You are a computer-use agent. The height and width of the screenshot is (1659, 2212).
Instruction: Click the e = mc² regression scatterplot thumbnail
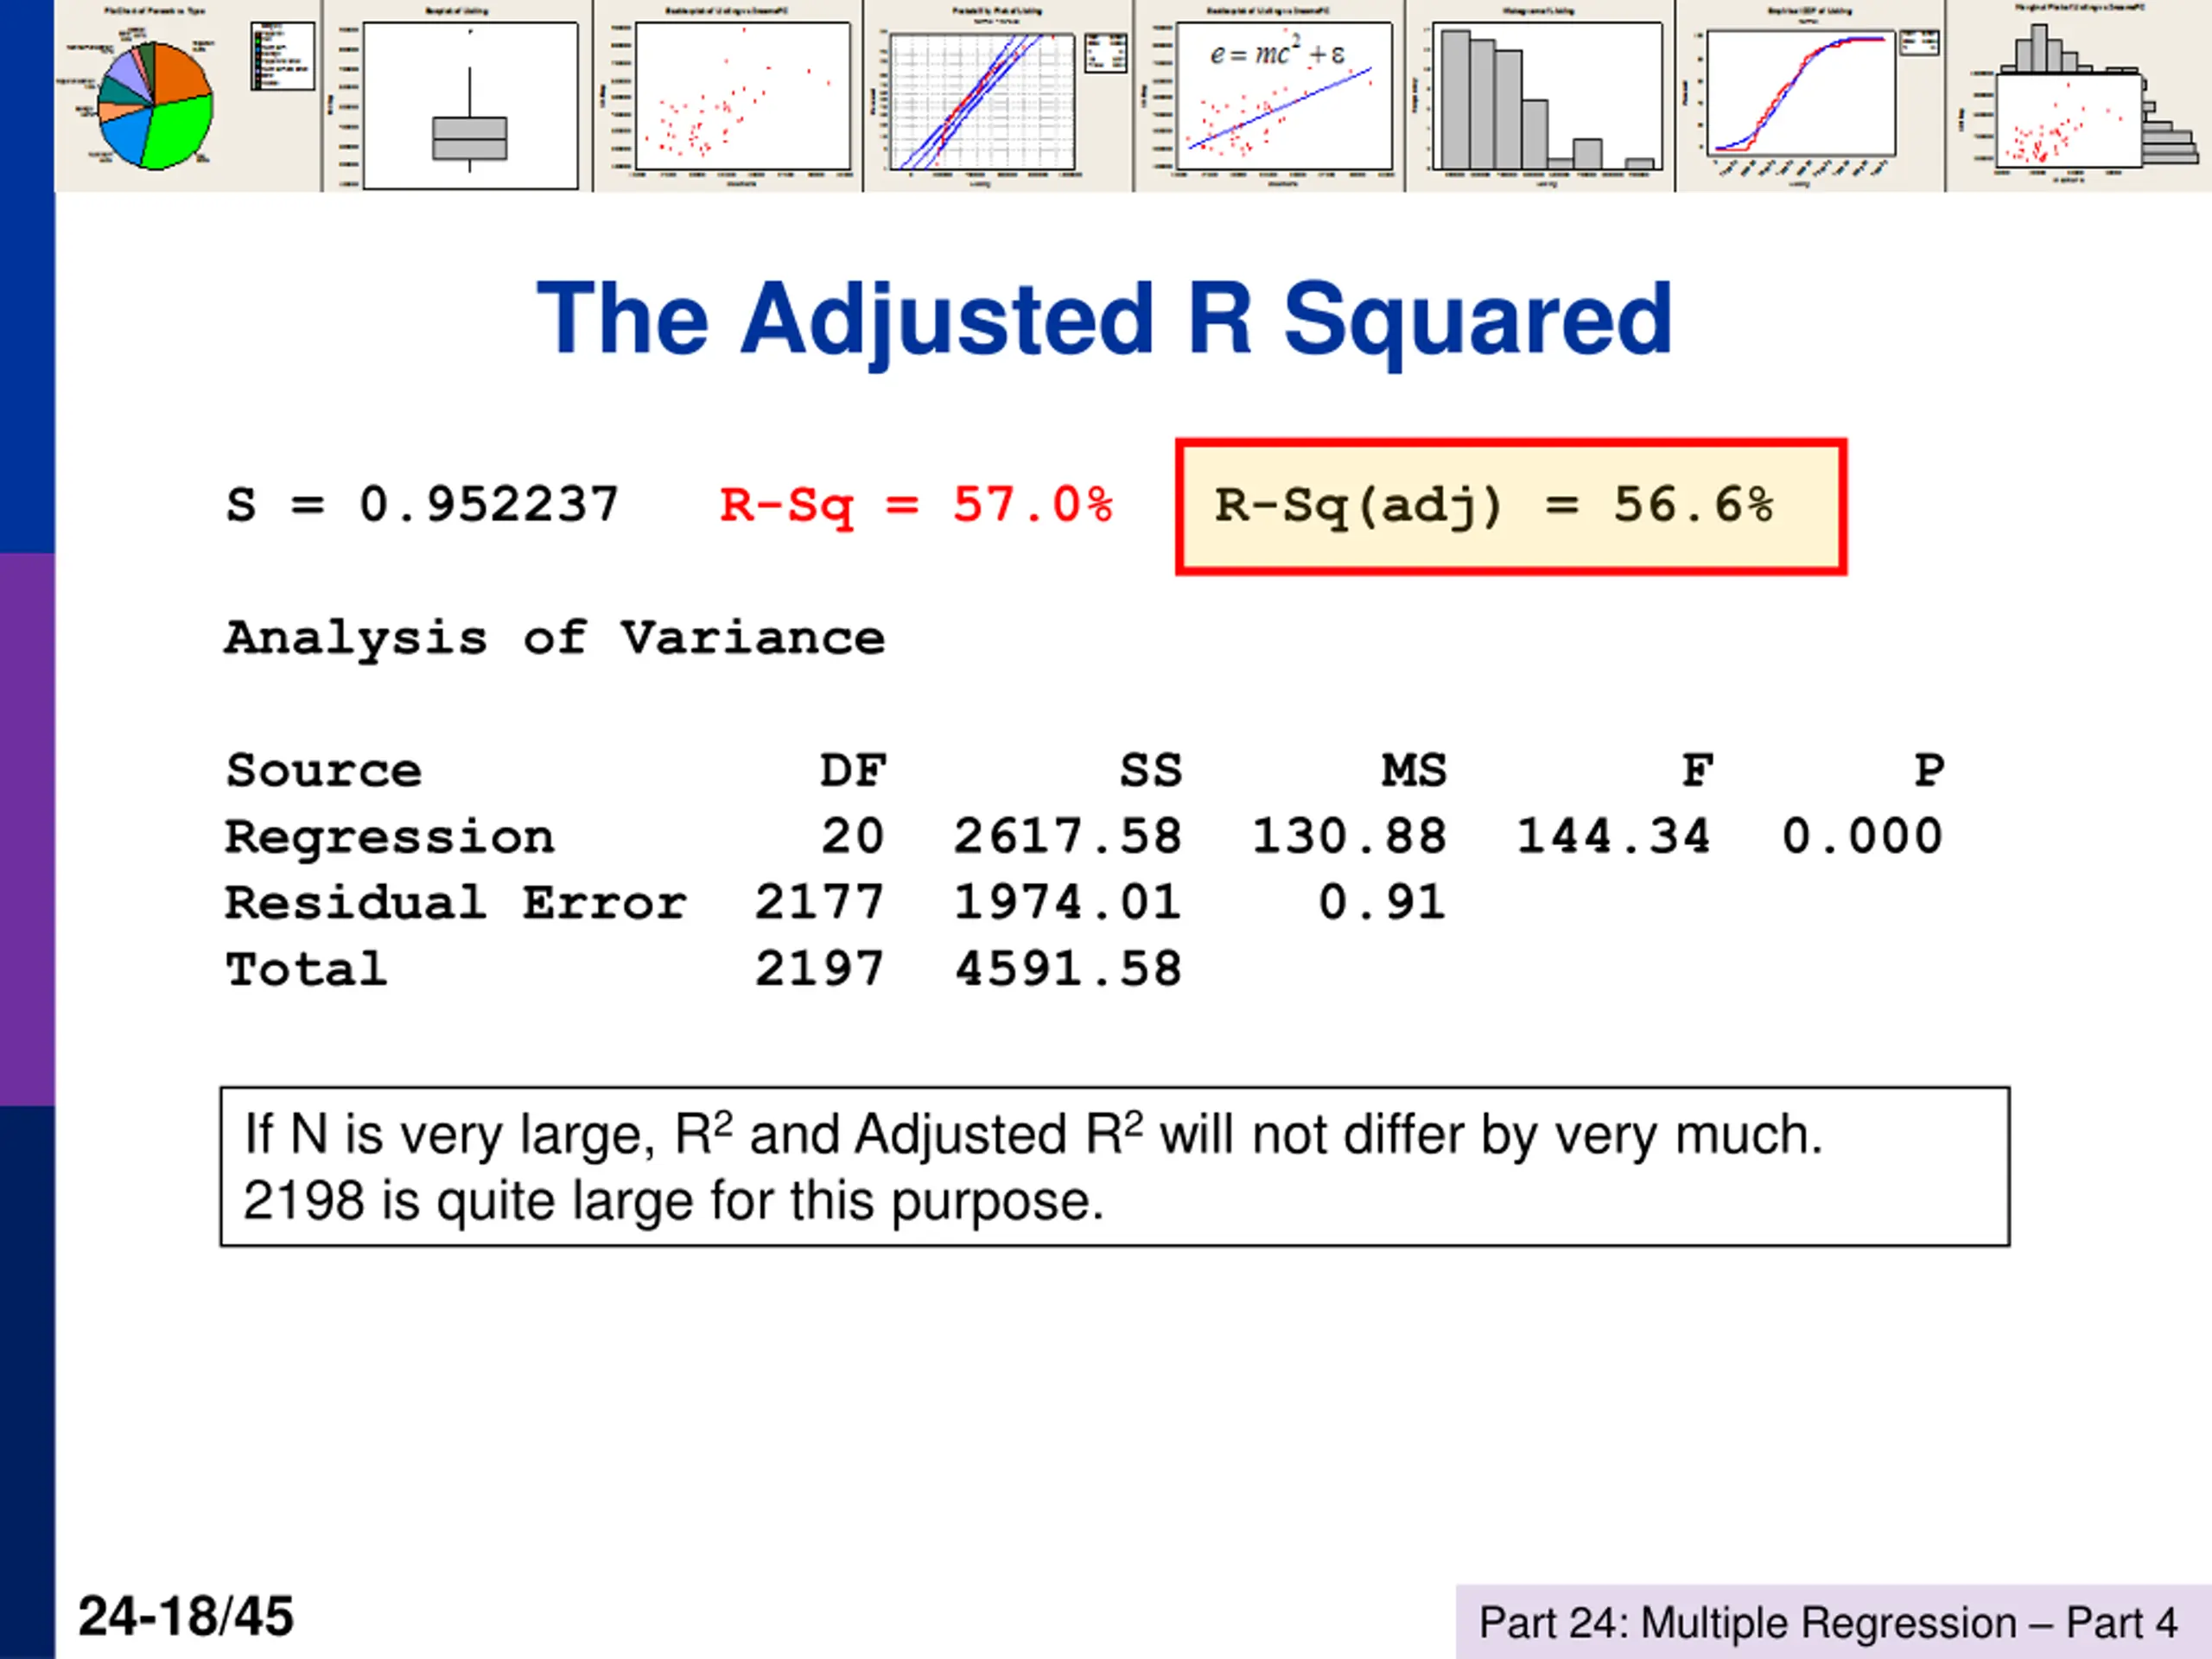pos(1270,97)
